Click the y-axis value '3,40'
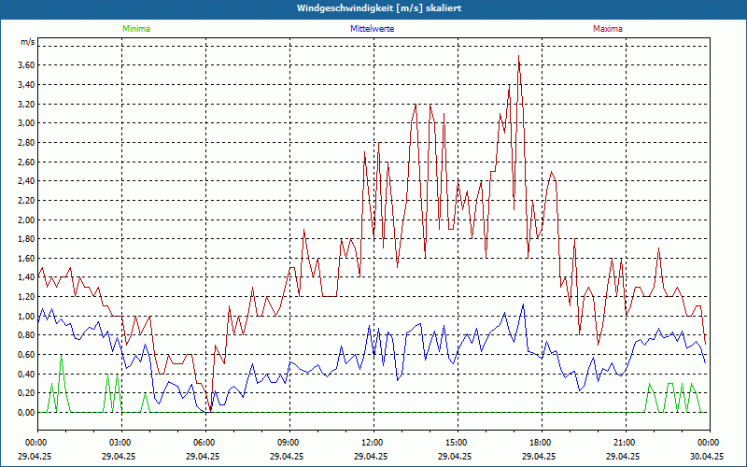This screenshot has height=467, width=747. tap(26, 85)
